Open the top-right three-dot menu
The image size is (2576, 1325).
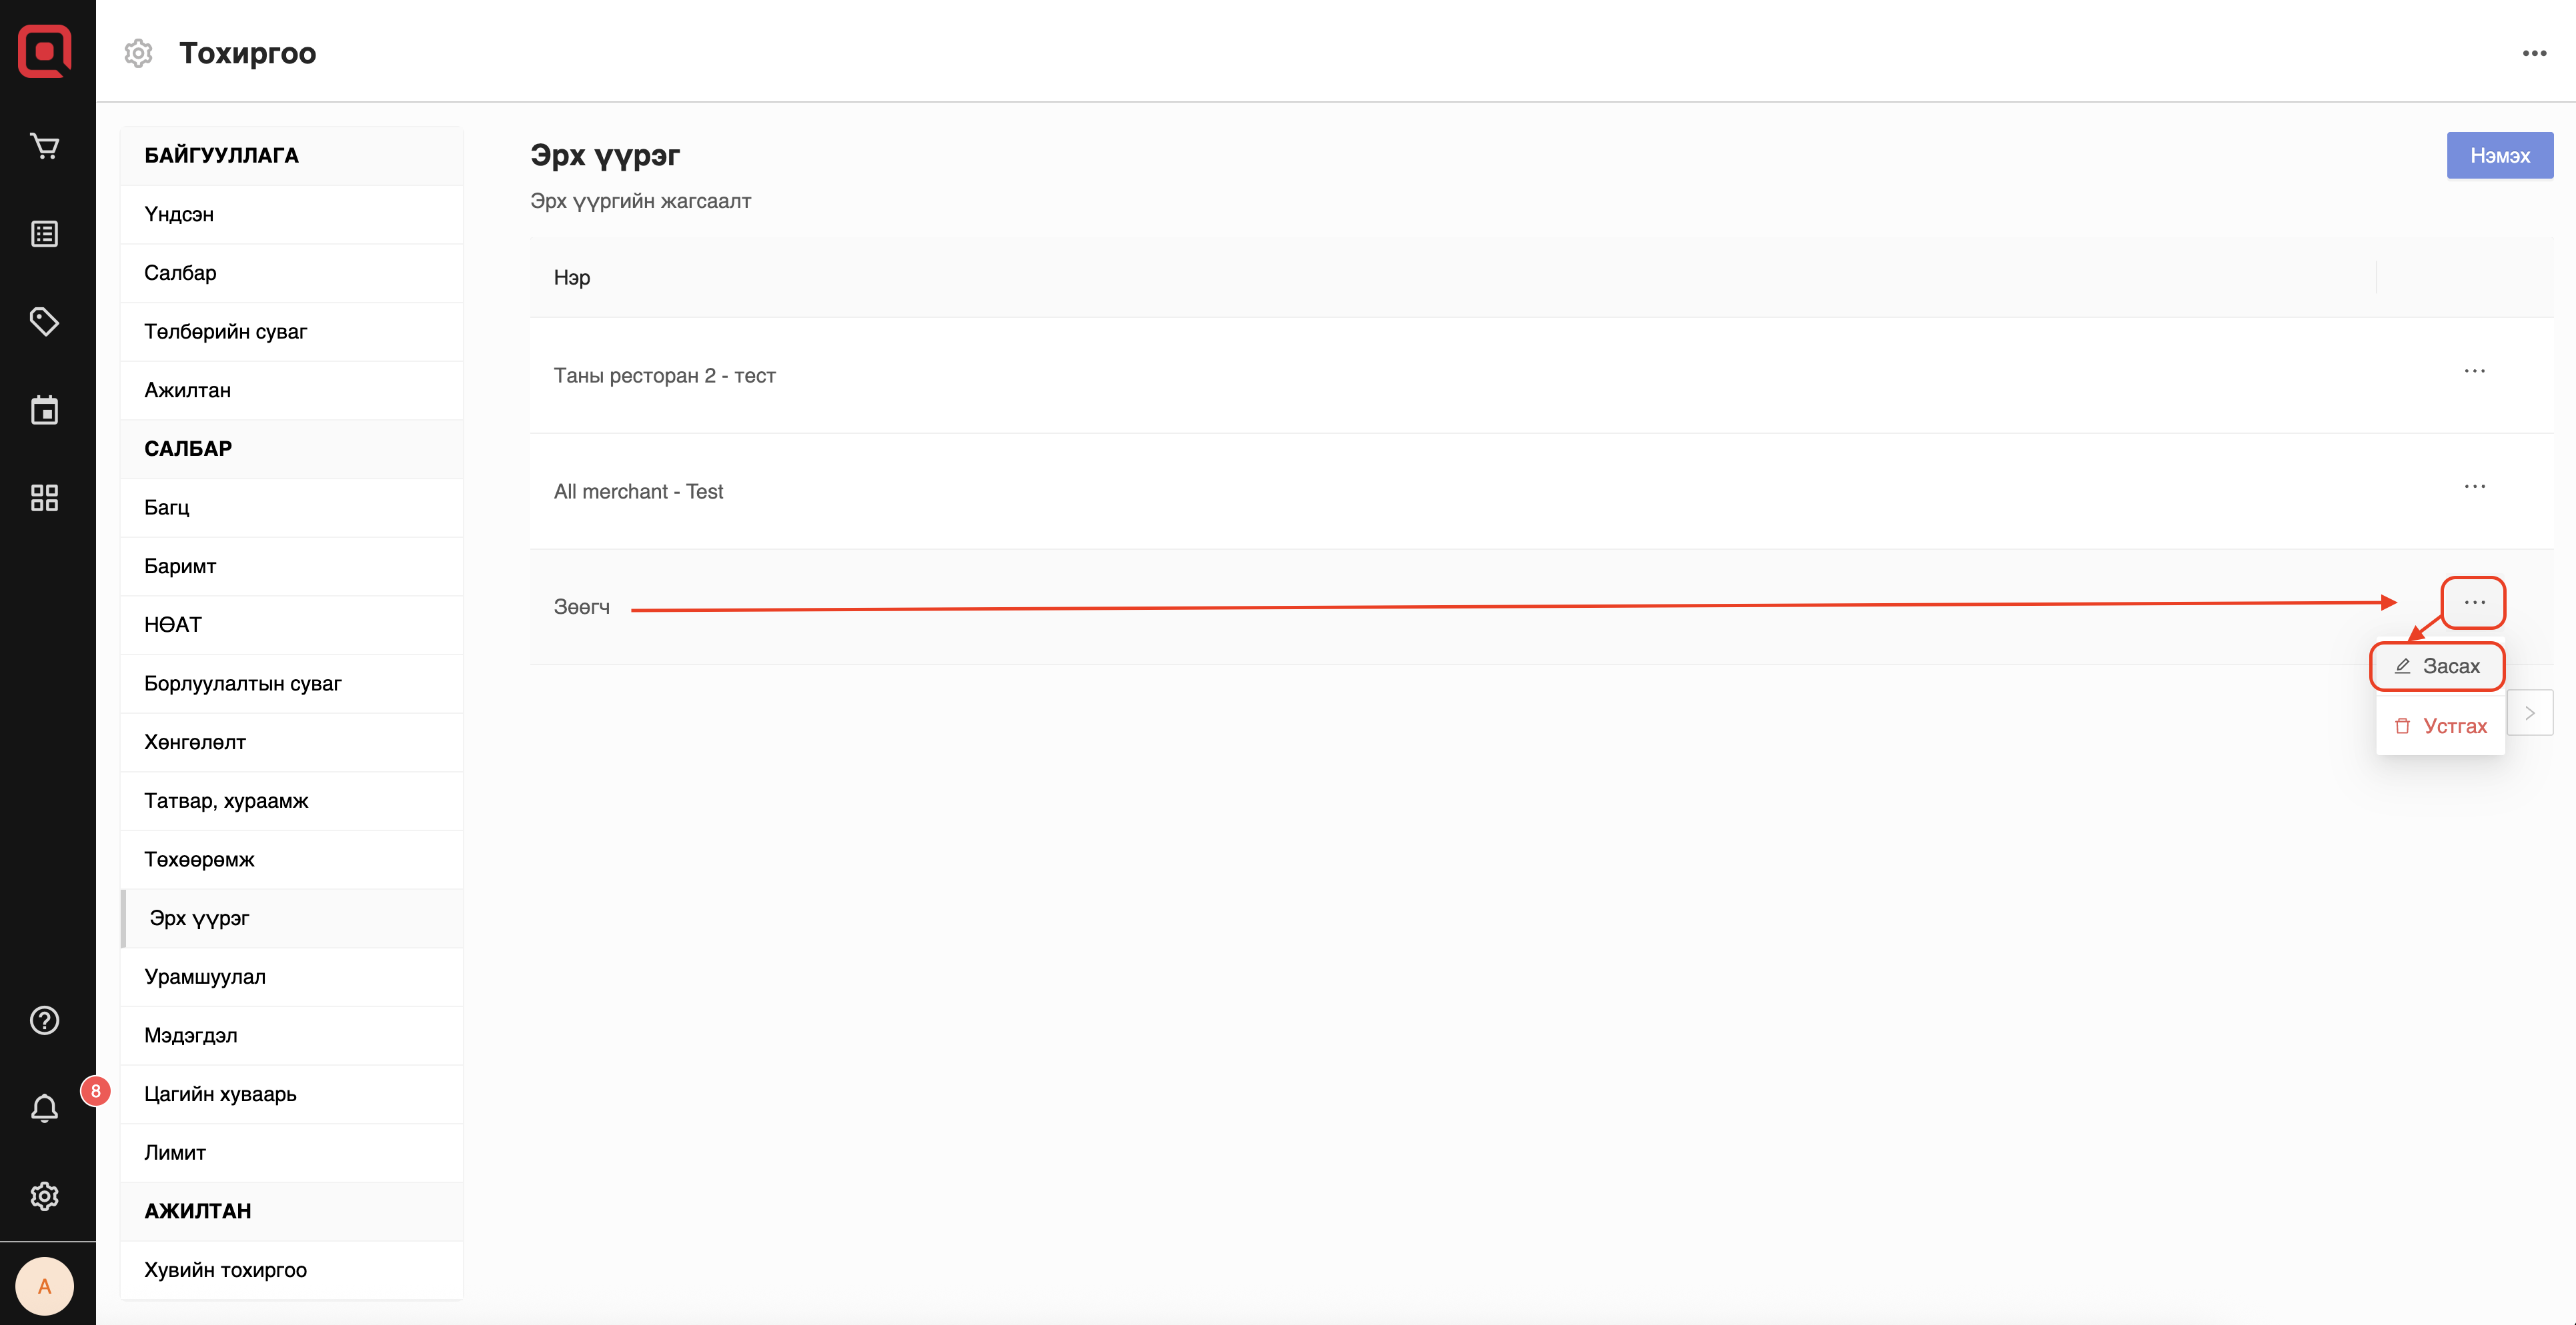tap(2534, 53)
